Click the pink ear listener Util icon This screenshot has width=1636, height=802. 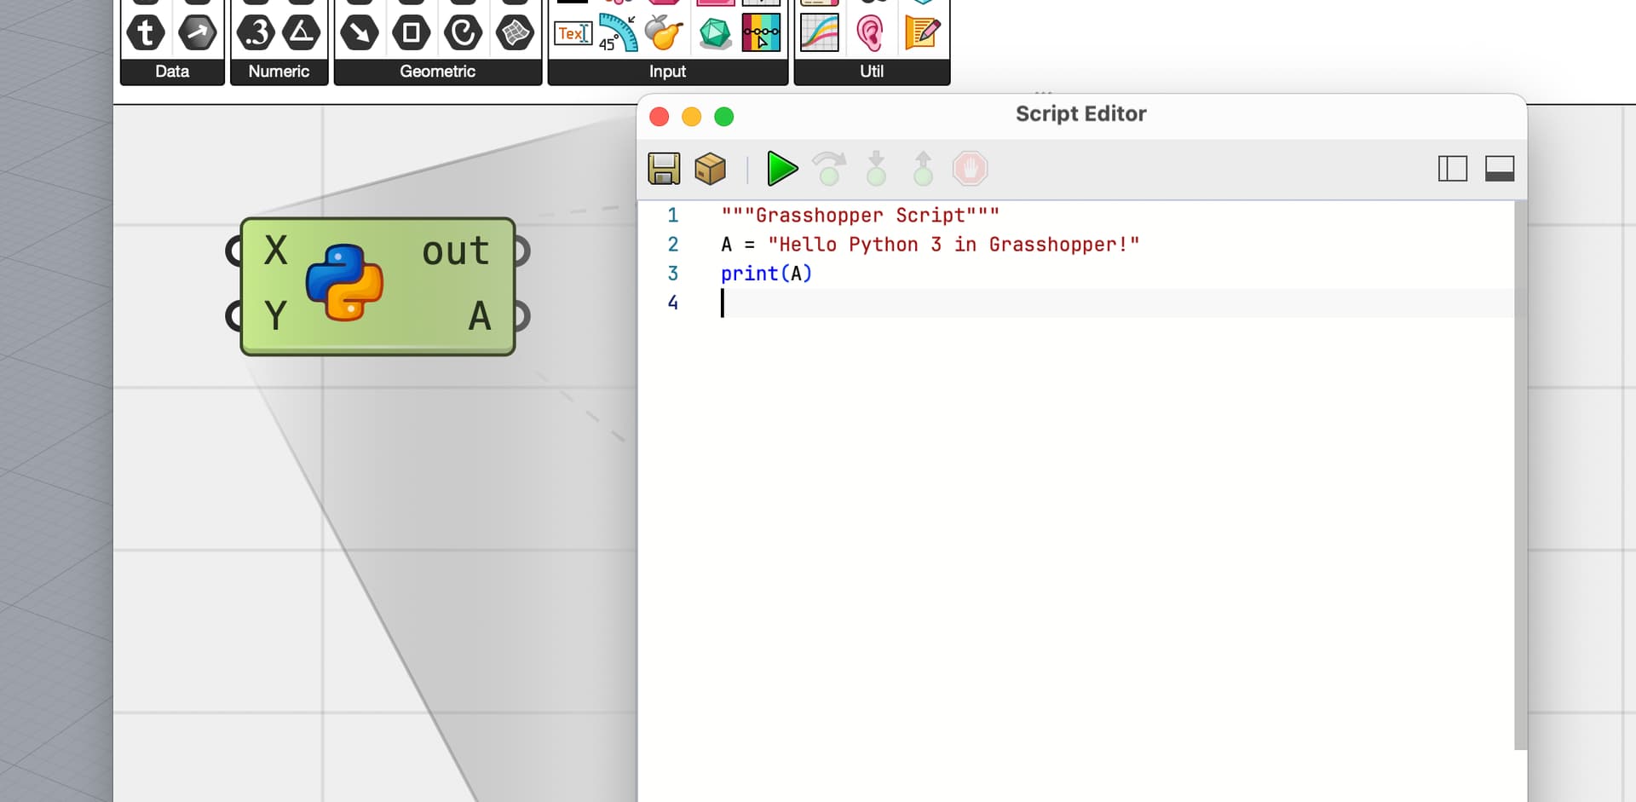click(x=870, y=33)
